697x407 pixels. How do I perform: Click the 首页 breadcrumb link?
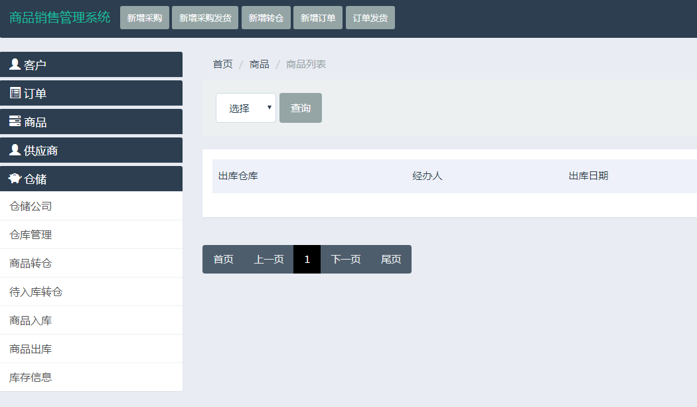pos(222,64)
